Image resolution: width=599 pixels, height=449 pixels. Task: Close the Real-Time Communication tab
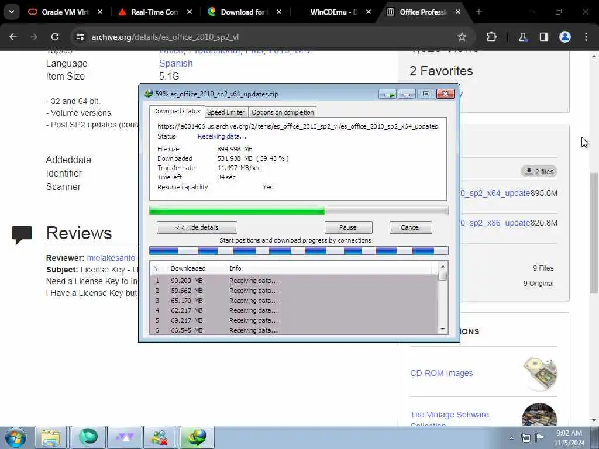click(x=189, y=12)
